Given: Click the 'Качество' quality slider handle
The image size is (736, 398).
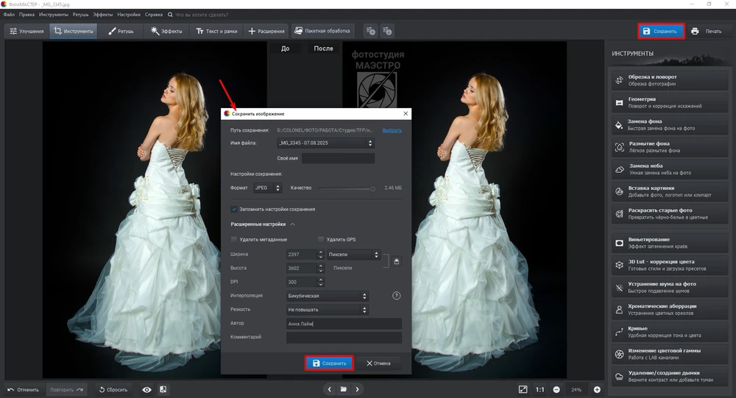Looking at the screenshot, I should click(373, 188).
